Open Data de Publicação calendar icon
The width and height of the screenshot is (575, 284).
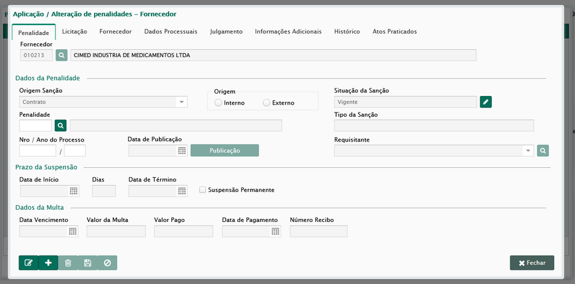coord(182,151)
